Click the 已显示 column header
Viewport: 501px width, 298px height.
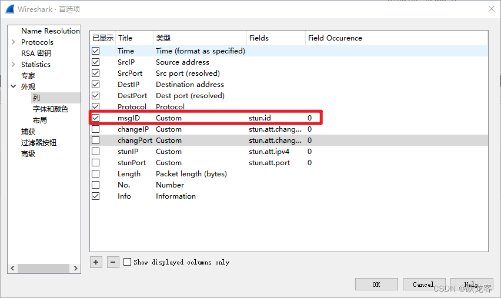103,38
